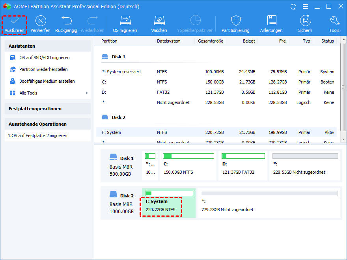Select the Wischen wipe tool
Screen dimensions: 347x260
(x=159, y=21)
